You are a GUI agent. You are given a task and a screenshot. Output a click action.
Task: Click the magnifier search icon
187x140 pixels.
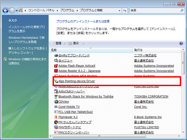182,11
